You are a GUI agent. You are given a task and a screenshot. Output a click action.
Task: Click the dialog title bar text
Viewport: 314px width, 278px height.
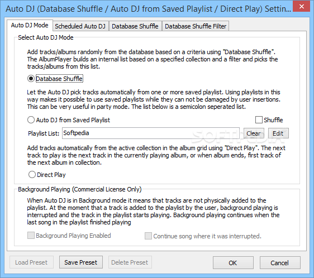148,9
